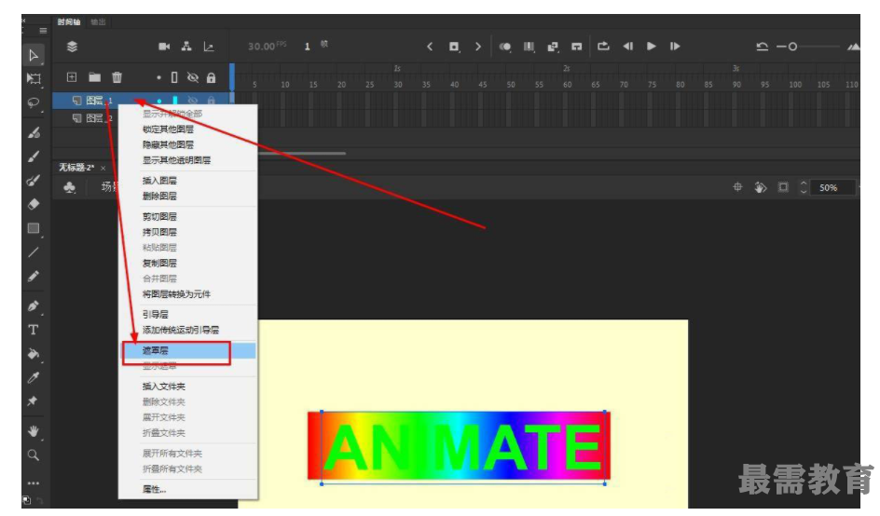Open the Paint Bucket tool flyout

[34, 354]
